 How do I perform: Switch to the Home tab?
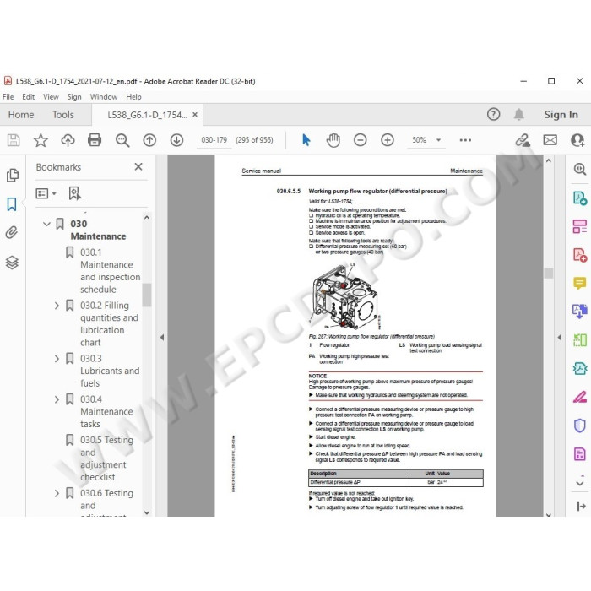pos(21,115)
